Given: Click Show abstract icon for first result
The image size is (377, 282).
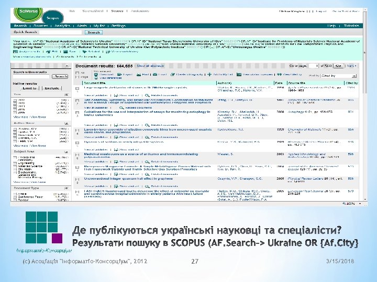Looking at the screenshot, I should (x=116, y=96).
